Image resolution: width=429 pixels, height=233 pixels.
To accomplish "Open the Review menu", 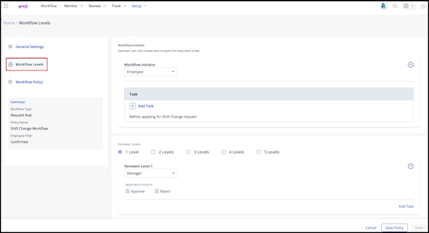I will (x=95, y=6).
